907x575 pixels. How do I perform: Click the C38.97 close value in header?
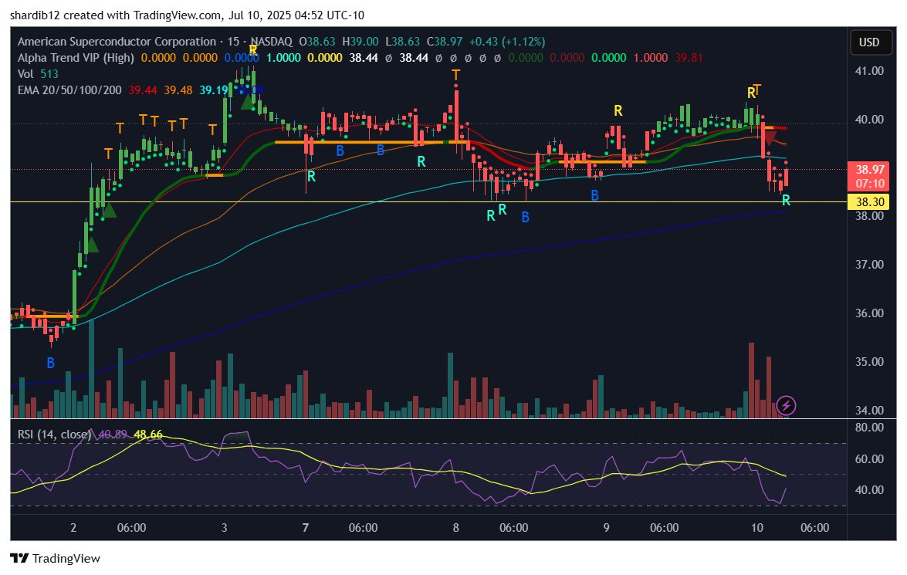[x=445, y=42]
